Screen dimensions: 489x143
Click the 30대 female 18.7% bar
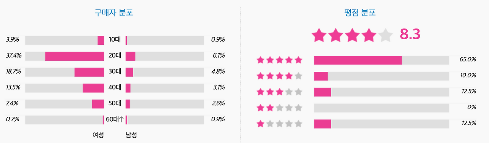[x=65, y=72]
